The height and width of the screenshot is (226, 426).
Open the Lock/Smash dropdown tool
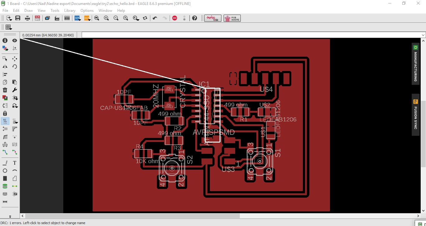(x=14, y=106)
